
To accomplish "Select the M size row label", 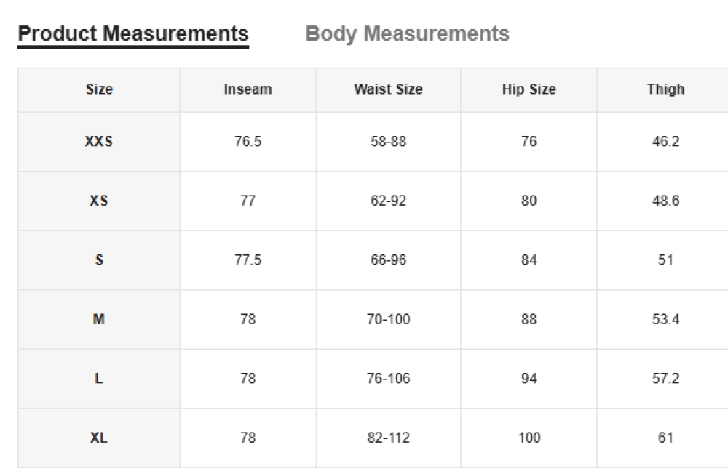I will tap(99, 319).
